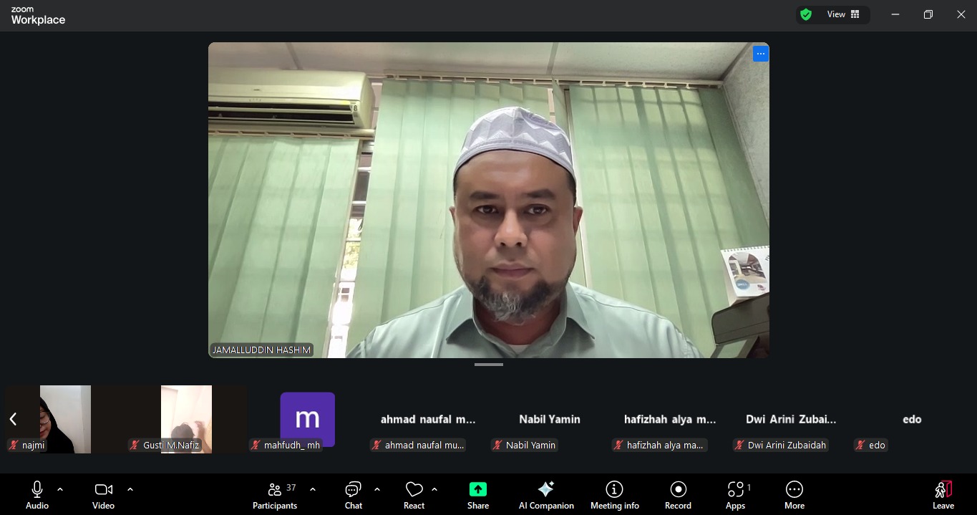The width and height of the screenshot is (977, 515).
Task: Click the gallery strip divider handle
Action: point(489,365)
